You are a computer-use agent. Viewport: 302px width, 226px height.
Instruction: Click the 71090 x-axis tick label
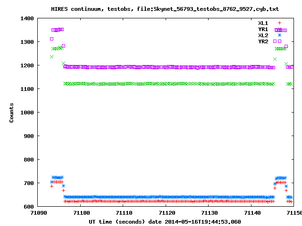tap(39, 213)
